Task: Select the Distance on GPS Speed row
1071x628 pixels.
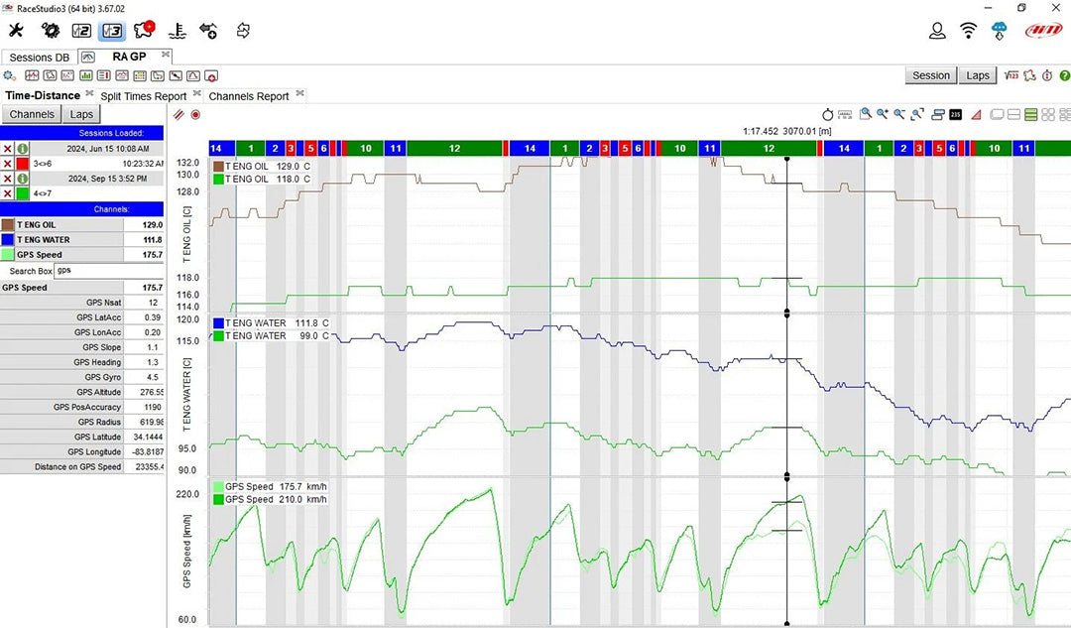Action: (82, 466)
